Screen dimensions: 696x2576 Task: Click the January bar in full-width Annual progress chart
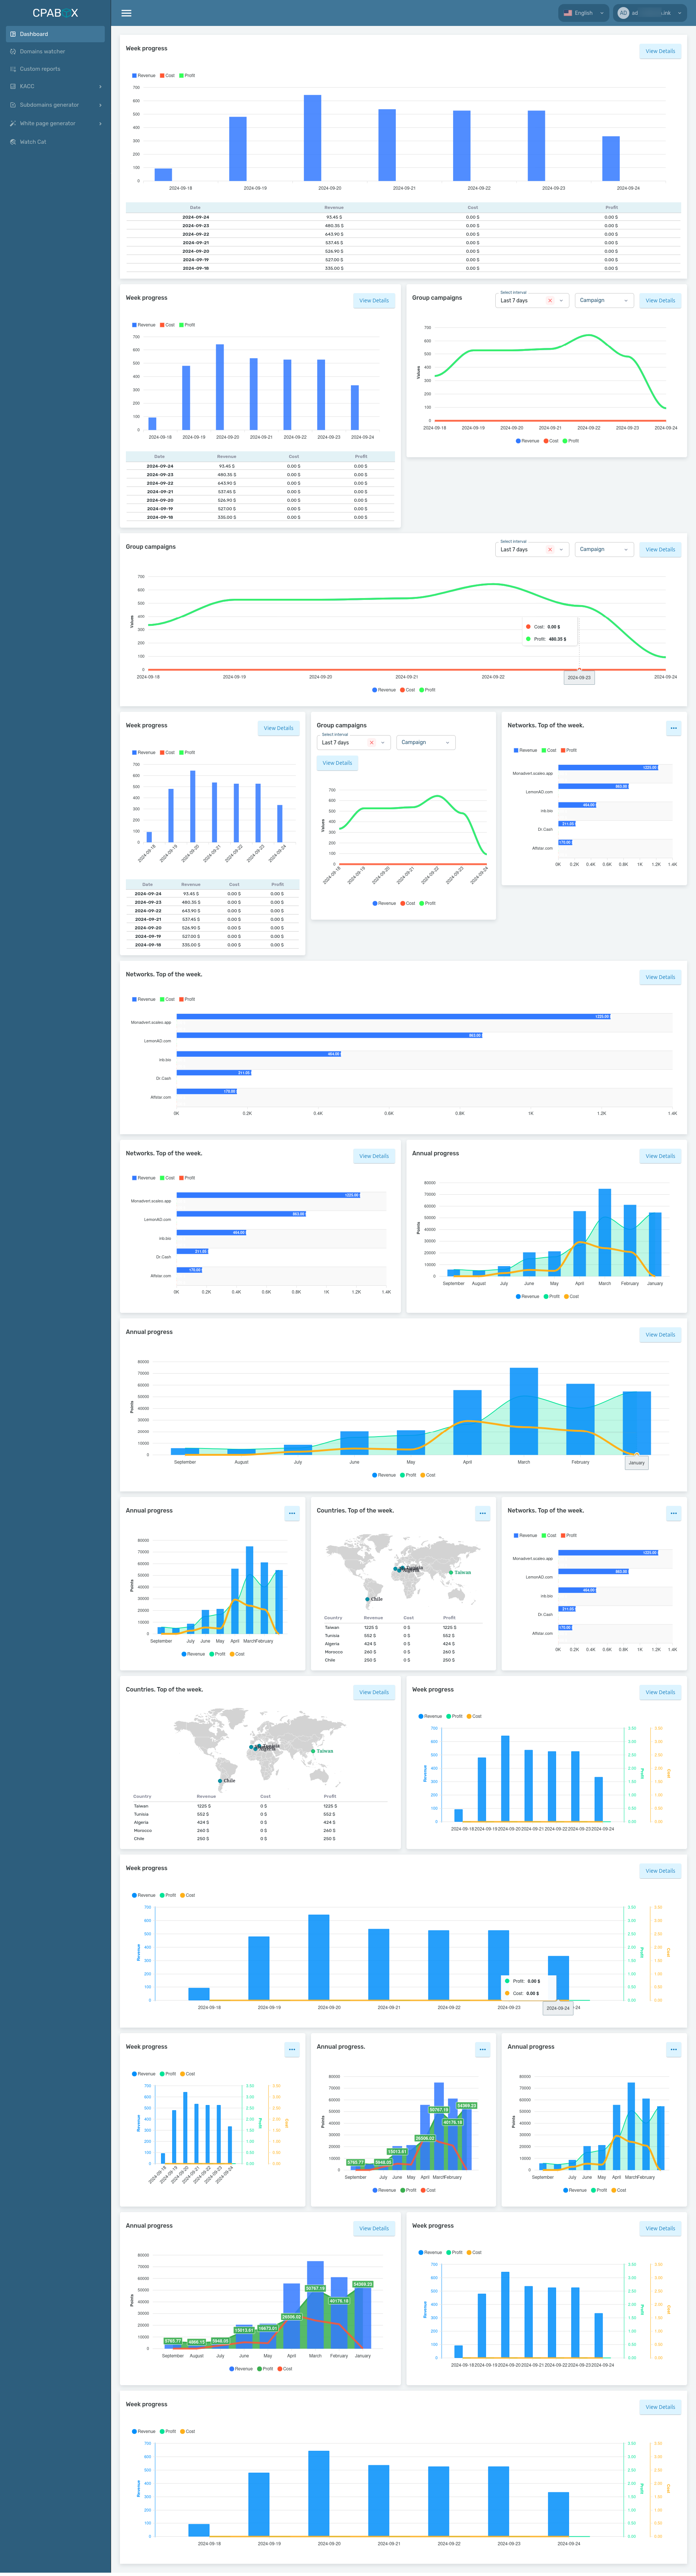click(x=637, y=1423)
